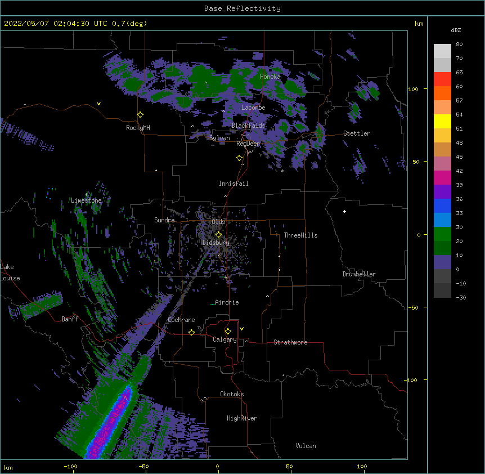Click the Olds town label
Image resolution: width=485 pixels, height=474 pixels.
218,222
